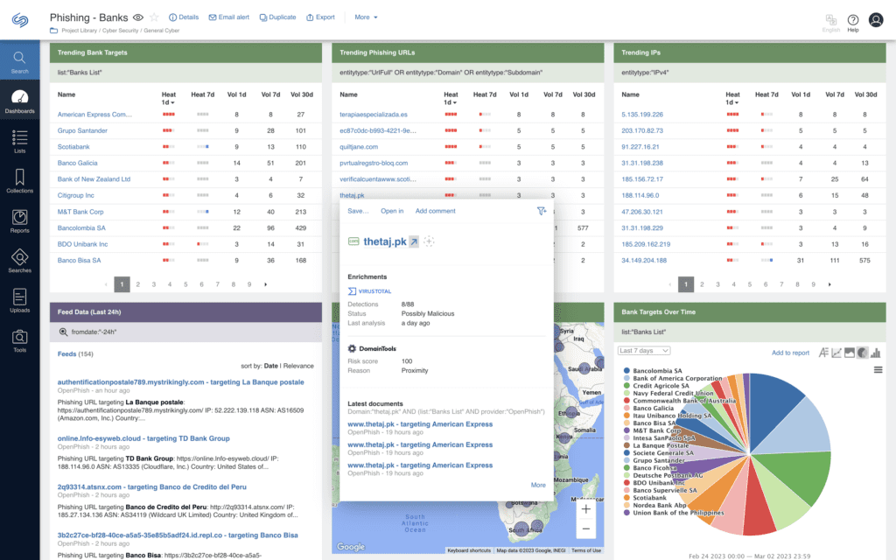Image resolution: width=896 pixels, height=560 pixels.
Task: Go to next page in Trending IPs pager
Action: [x=829, y=284]
